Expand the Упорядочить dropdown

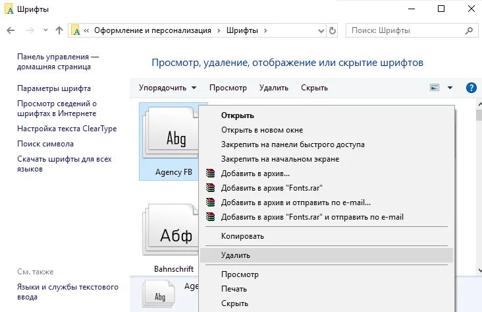click(x=168, y=88)
